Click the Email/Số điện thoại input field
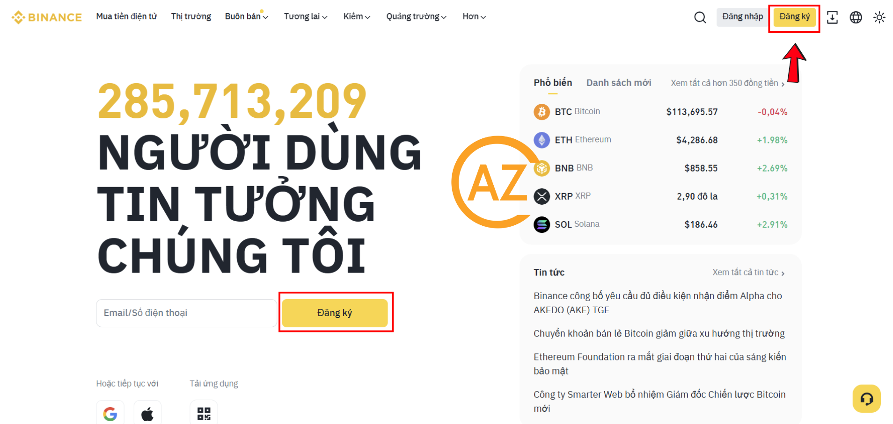This screenshot has height=424, width=893. point(186,313)
